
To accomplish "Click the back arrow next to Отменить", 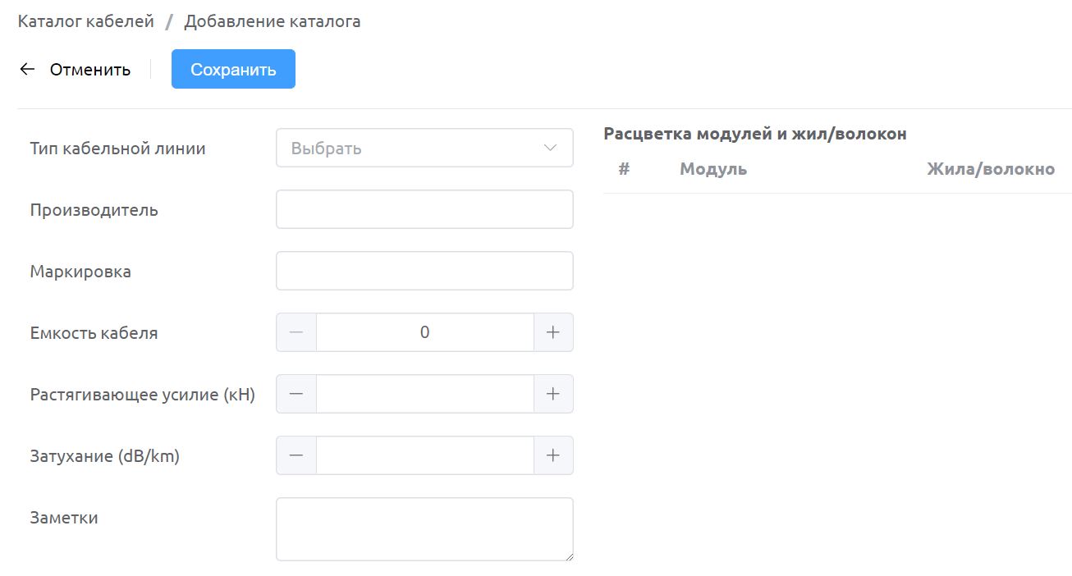I will tap(27, 69).
